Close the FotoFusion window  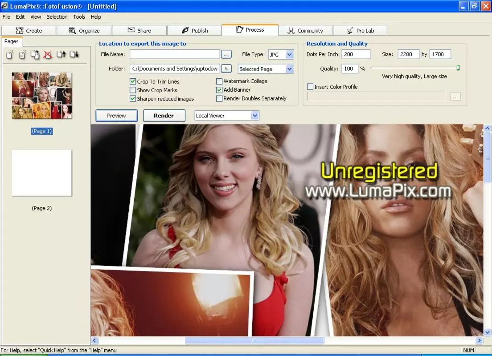tap(486, 6)
